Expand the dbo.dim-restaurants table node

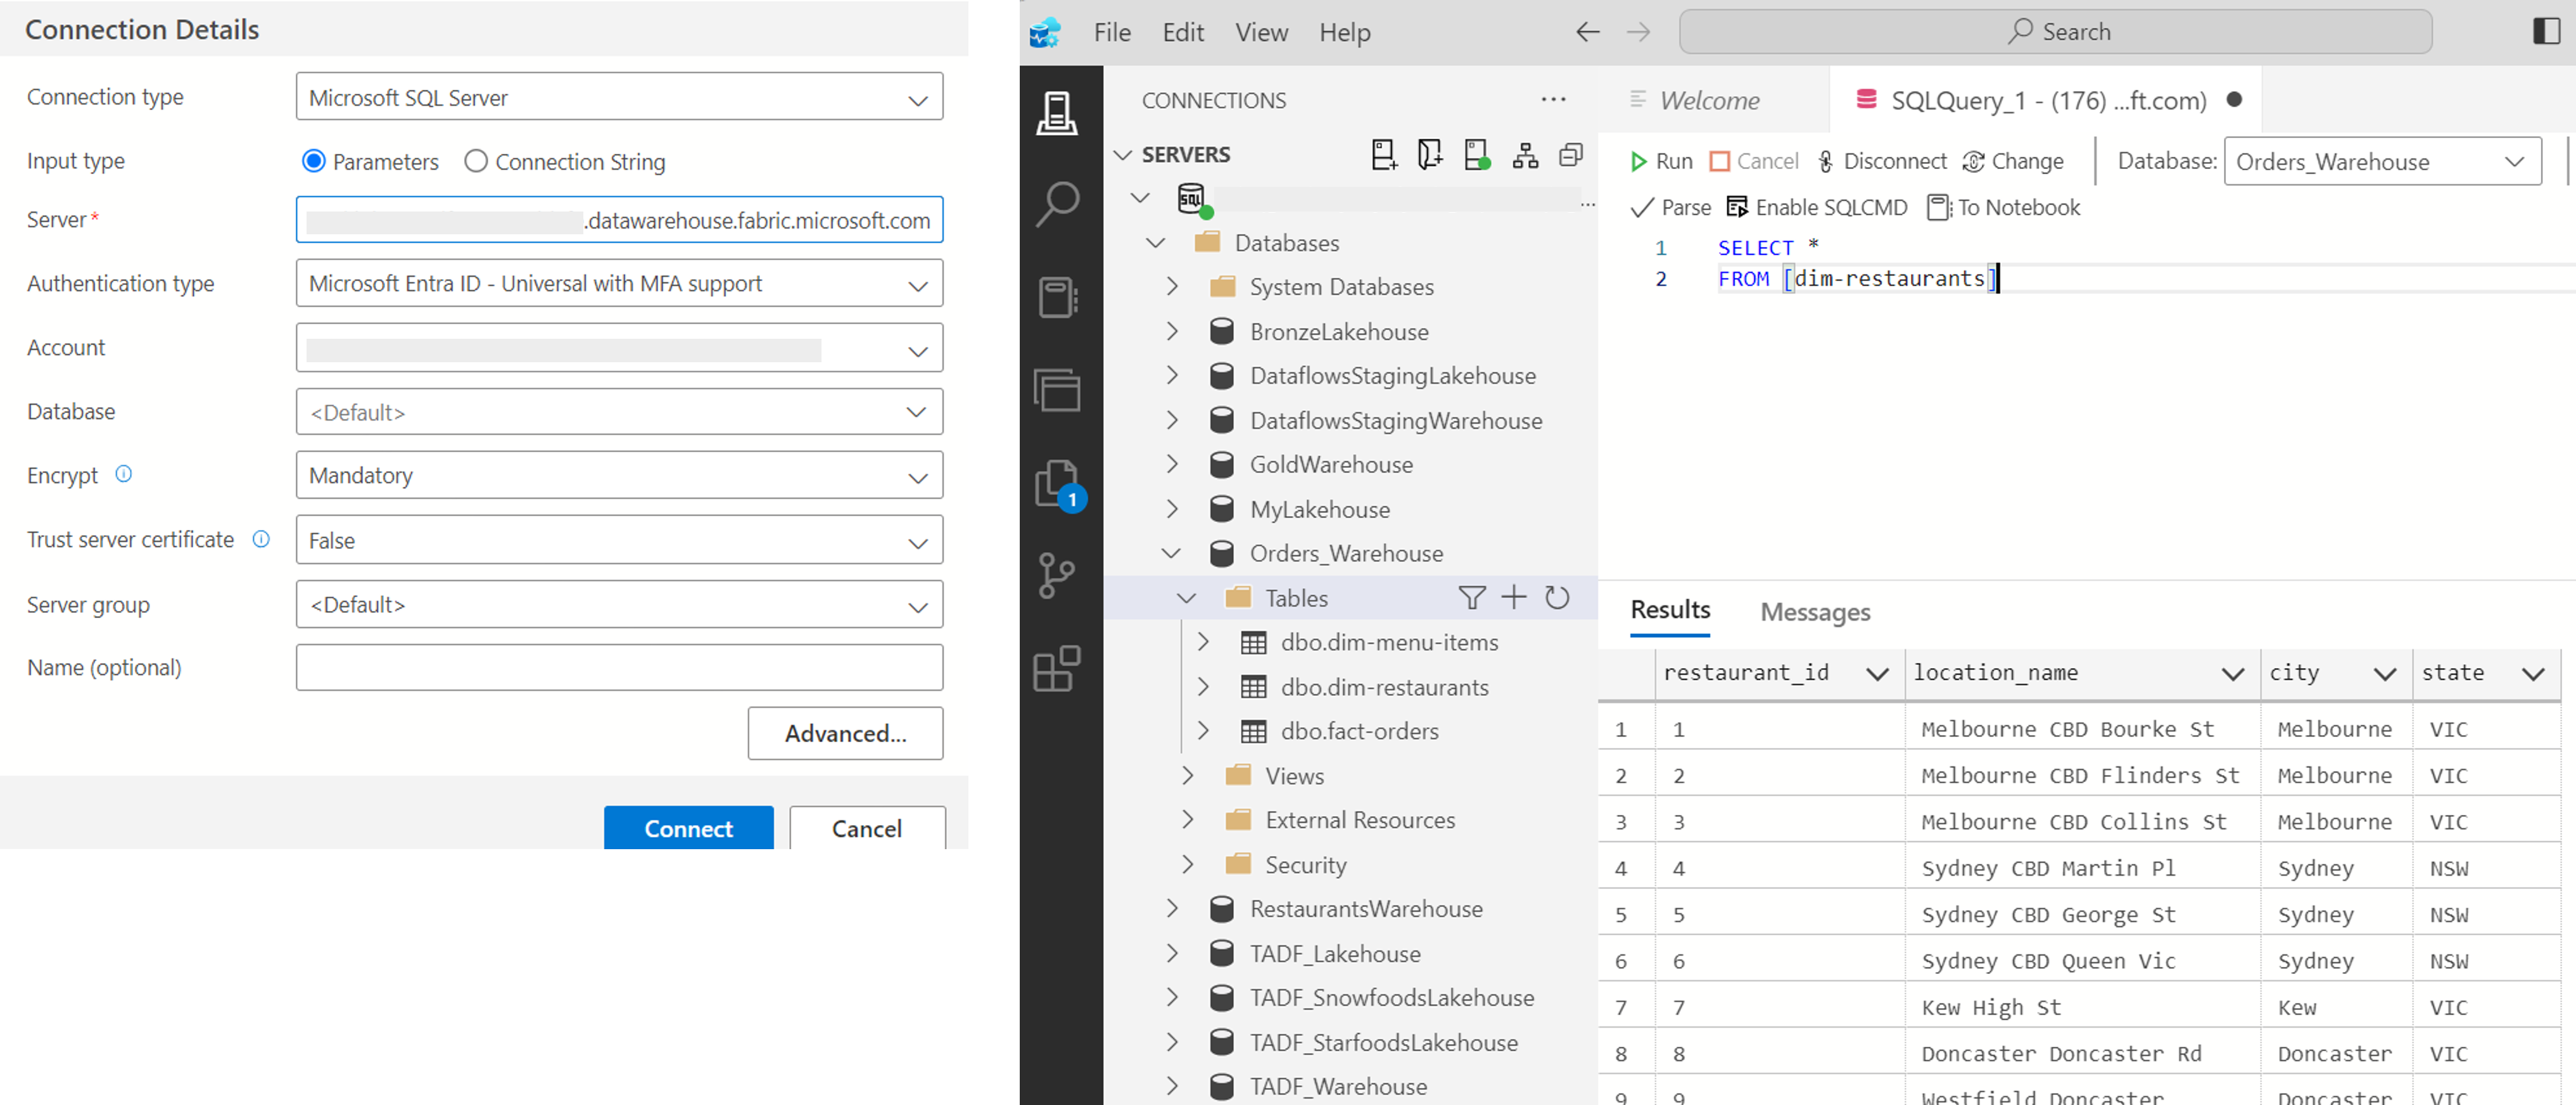[x=1203, y=687]
